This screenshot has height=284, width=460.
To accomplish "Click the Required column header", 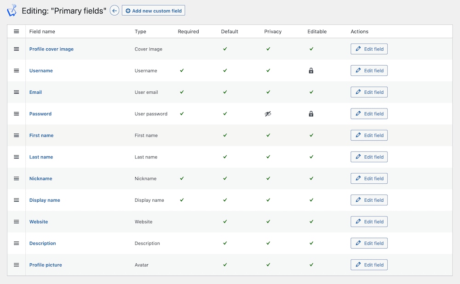I will point(188,31).
